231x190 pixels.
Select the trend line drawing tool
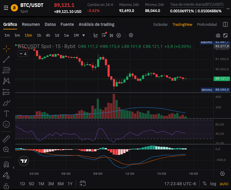click(x=6, y=59)
